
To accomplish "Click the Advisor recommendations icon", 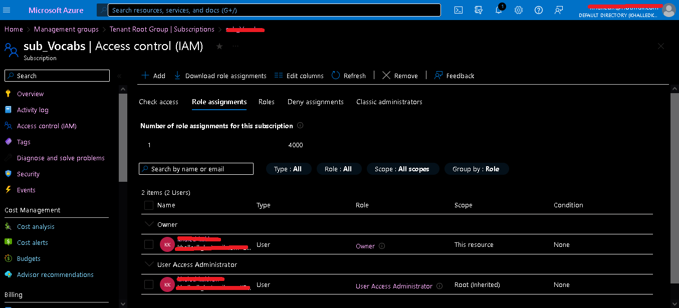I will pyautogui.click(x=8, y=274).
